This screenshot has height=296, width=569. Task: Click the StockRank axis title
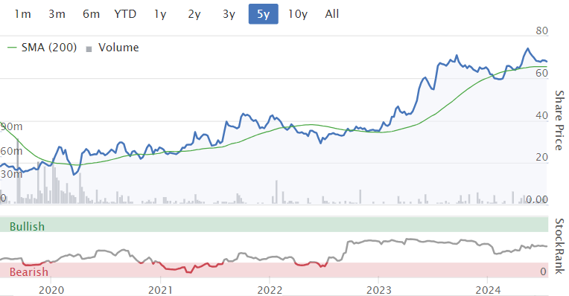coord(559,246)
